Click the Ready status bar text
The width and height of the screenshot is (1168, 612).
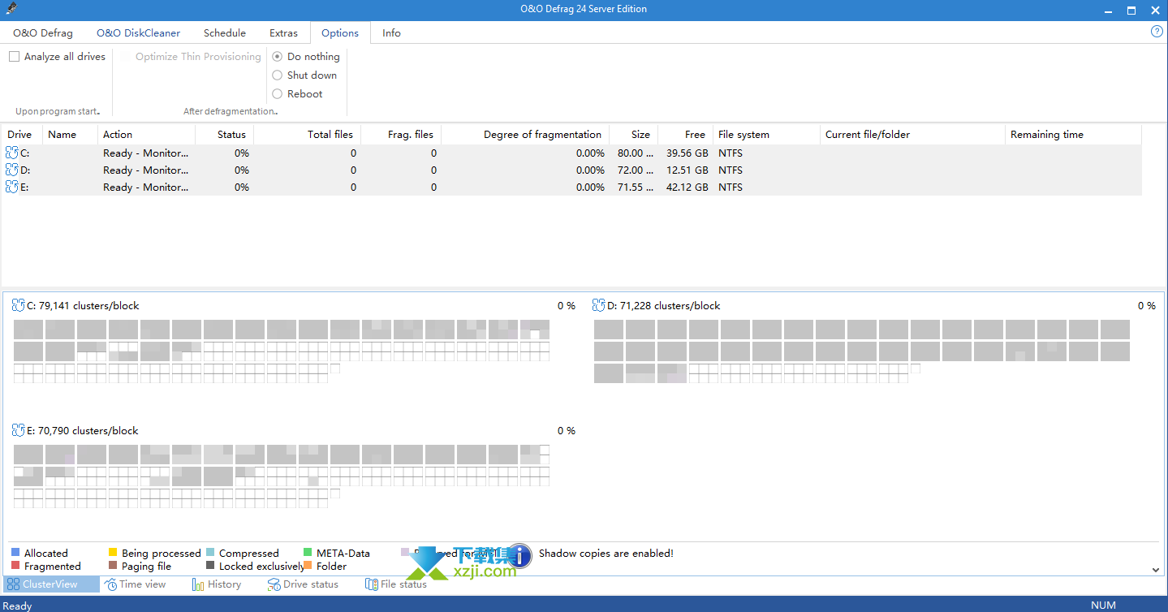point(17,606)
